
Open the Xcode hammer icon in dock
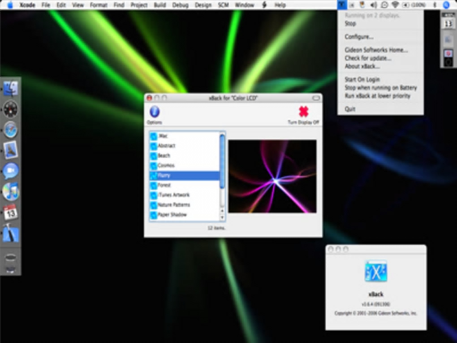coord(10,233)
